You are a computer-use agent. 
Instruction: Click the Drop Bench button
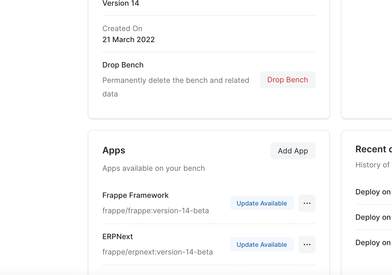[x=287, y=80]
